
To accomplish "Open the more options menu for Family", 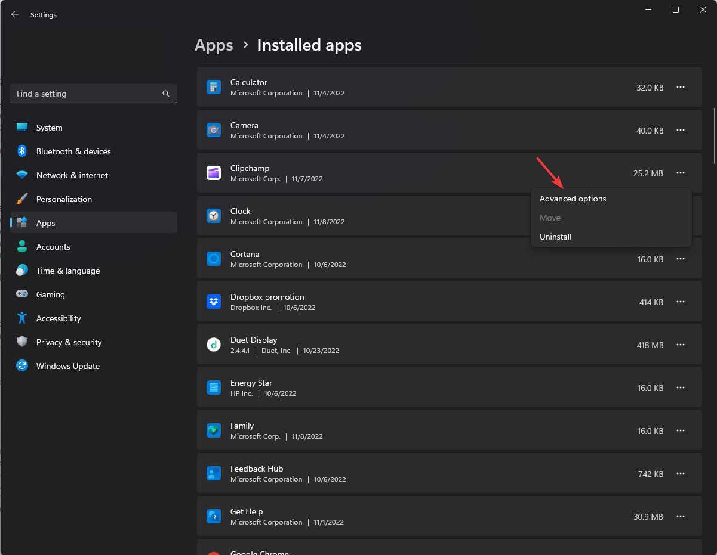I will pos(680,430).
